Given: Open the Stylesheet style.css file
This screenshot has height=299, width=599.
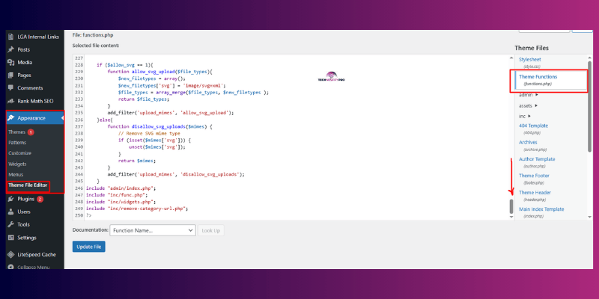Looking at the screenshot, I should point(530,63).
